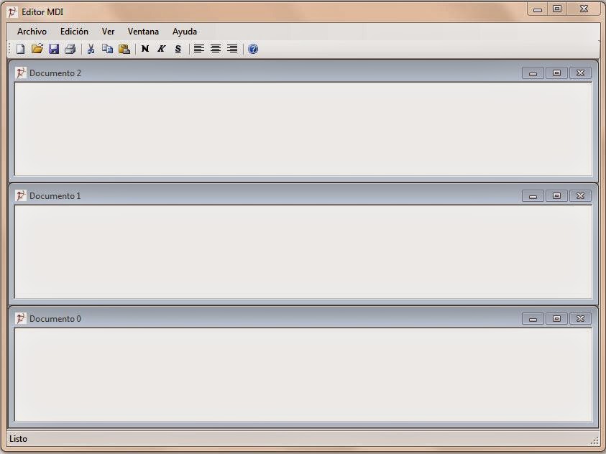Maximize the Documento 2 child window
This screenshot has width=606, height=454.
(x=556, y=73)
